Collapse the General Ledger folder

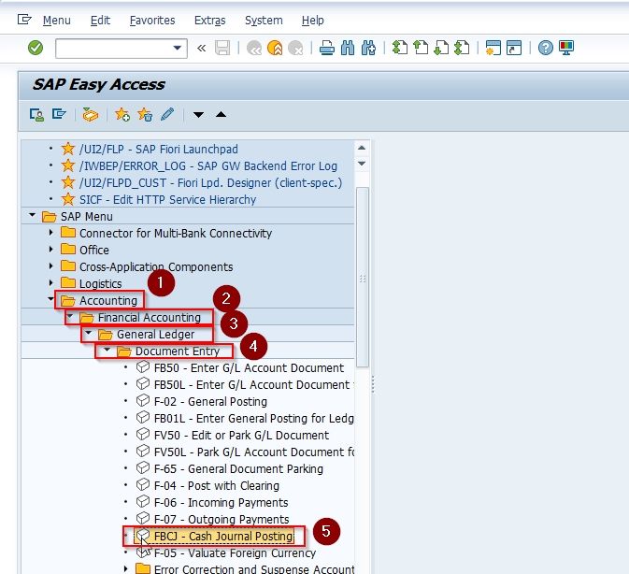coord(88,334)
